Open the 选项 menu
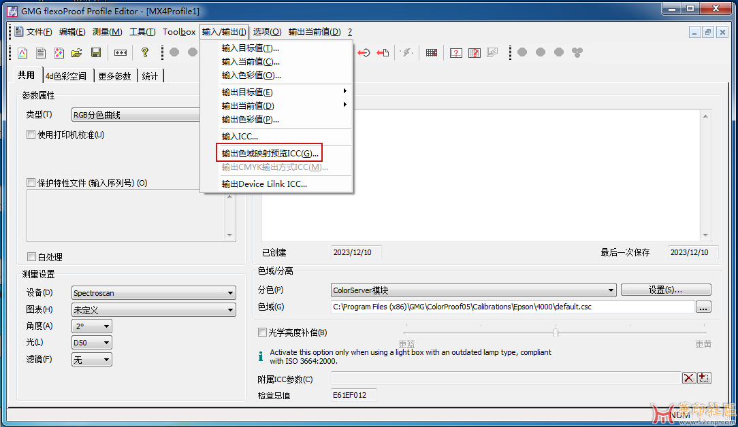 (x=267, y=31)
